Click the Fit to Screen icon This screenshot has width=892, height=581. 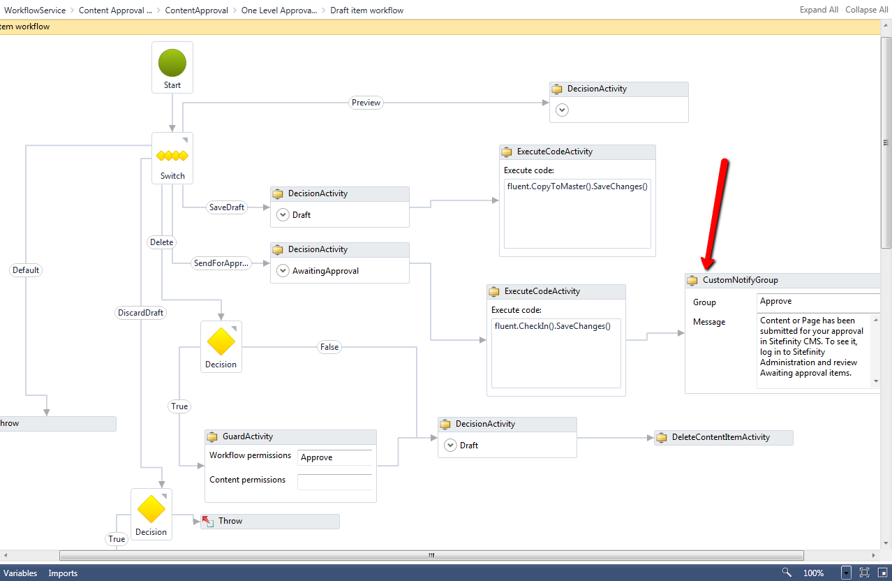pos(863,573)
